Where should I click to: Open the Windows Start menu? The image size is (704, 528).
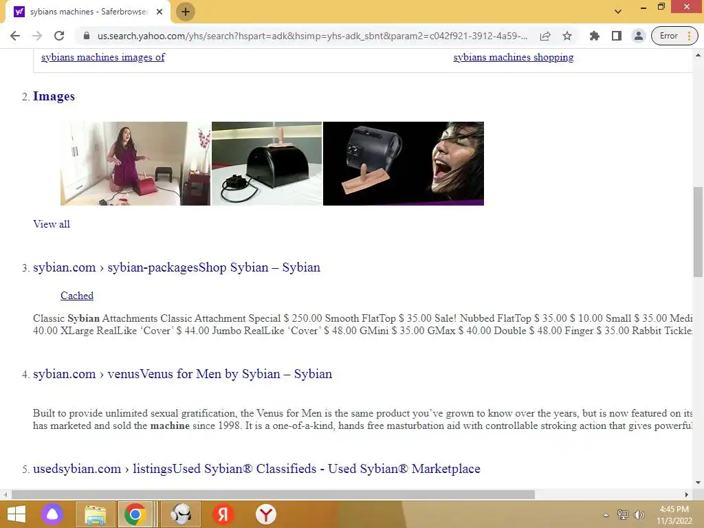click(16, 514)
